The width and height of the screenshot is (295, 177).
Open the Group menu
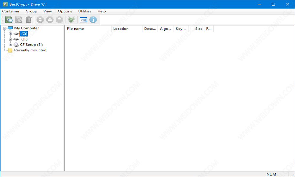(x=32, y=11)
